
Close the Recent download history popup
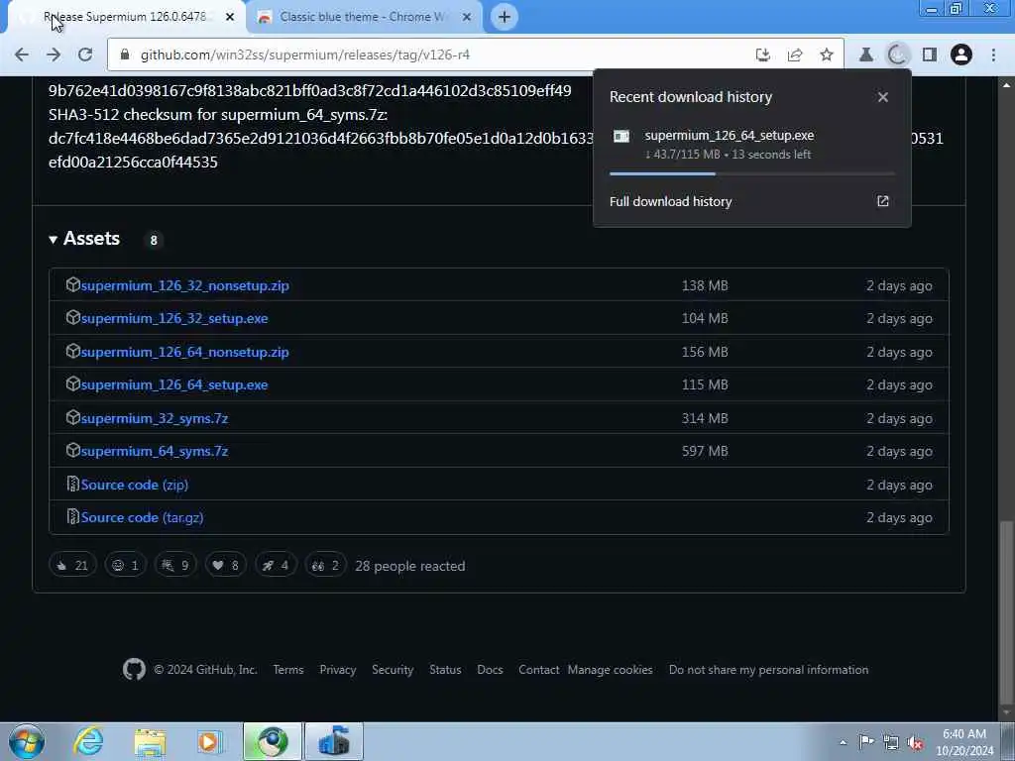[x=883, y=97]
